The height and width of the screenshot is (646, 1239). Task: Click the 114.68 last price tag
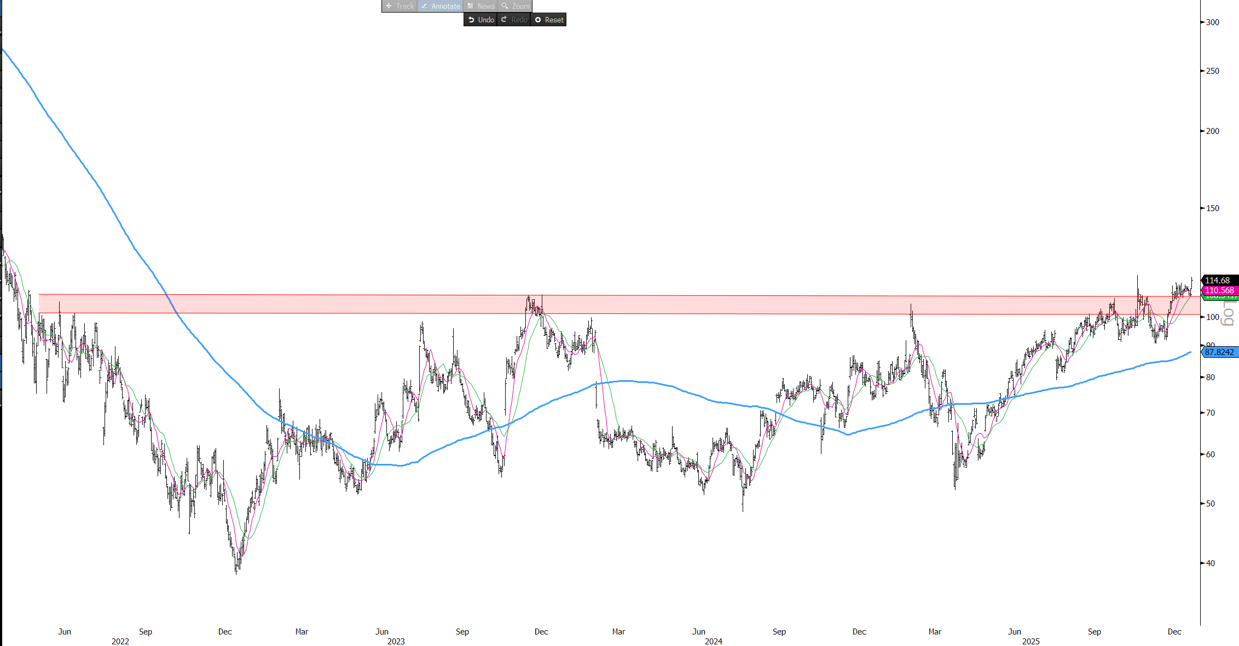(x=1219, y=280)
